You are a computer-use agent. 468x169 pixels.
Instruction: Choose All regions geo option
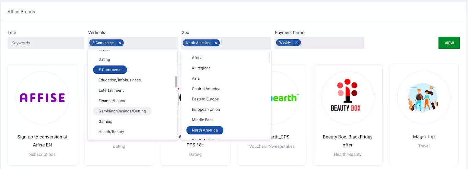click(201, 68)
